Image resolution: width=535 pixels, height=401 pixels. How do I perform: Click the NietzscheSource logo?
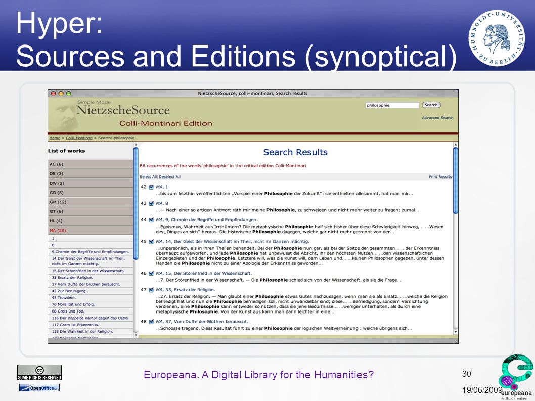click(123, 110)
